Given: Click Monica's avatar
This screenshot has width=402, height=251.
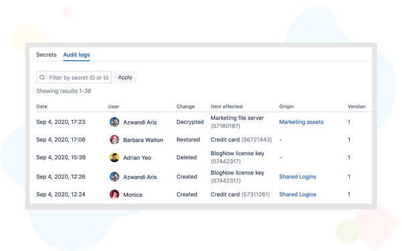Looking at the screenshot, I should [115, 194].
